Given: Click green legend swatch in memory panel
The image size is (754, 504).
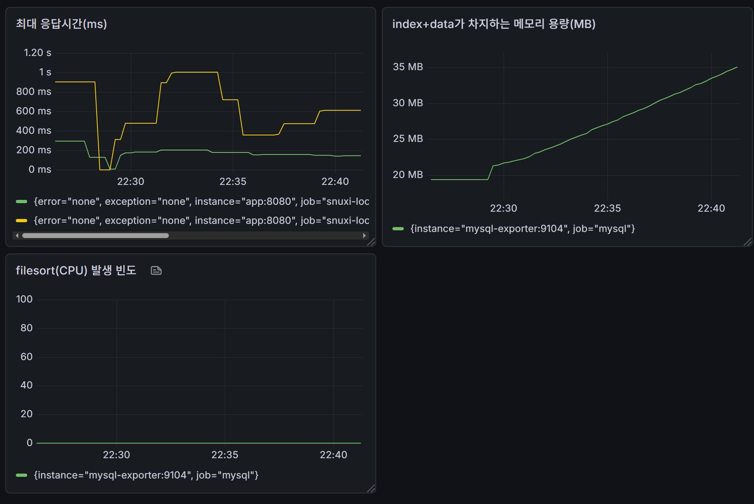Looking at the screenshot, I should pos(398,229).
